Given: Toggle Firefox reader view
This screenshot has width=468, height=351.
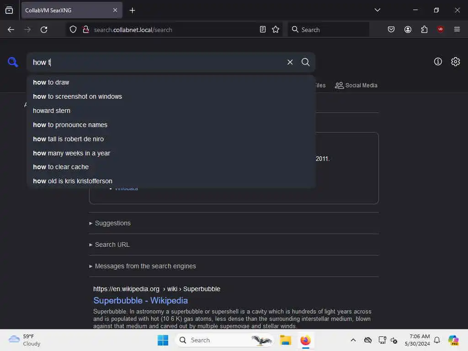Looking at the screenshot, I should 263,30.
